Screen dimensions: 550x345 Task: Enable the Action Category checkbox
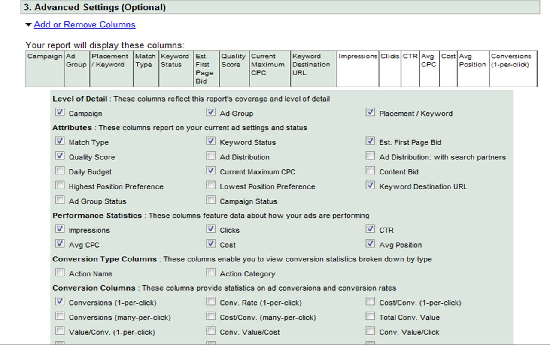(x=211, y=273)
